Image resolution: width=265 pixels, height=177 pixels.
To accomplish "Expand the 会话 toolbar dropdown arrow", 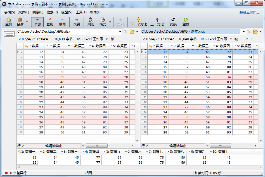I will click(27, 22).
